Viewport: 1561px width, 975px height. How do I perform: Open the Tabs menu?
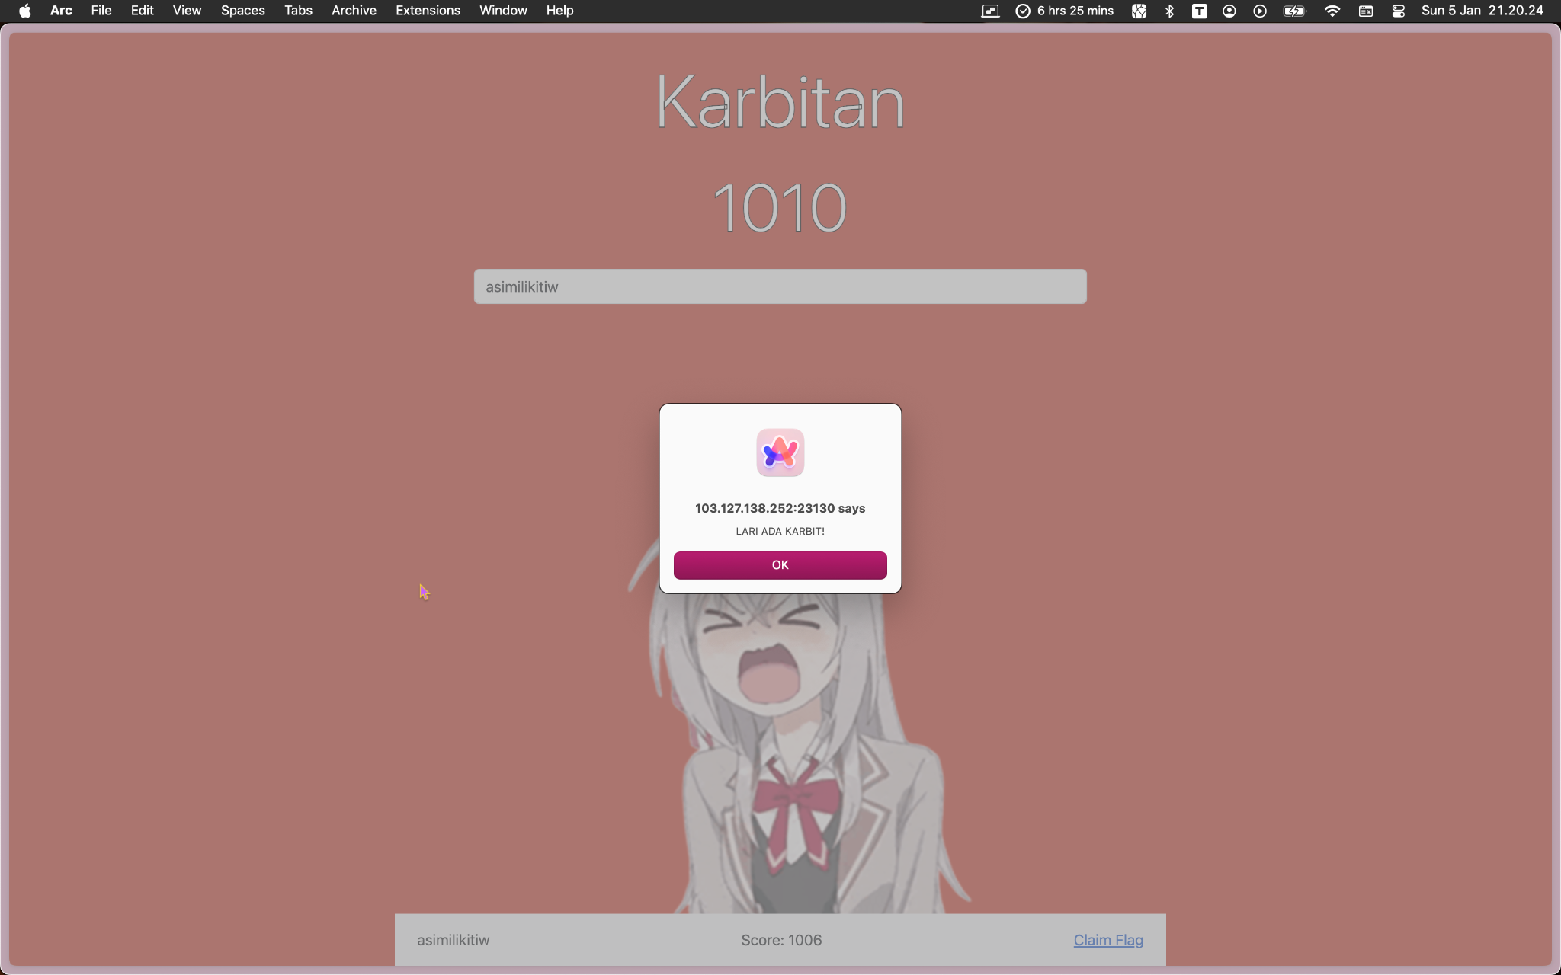[298, 11]
